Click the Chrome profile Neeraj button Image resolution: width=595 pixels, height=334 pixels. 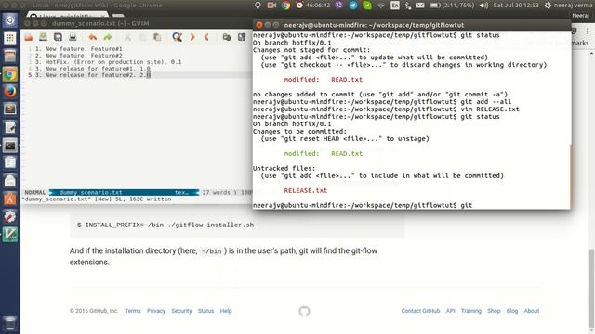pos(580,16)
